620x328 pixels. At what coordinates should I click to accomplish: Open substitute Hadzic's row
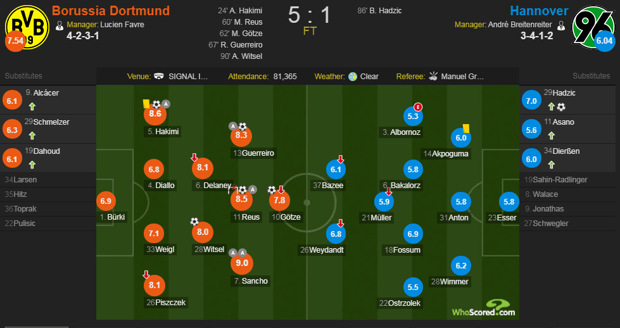pos(569,100)
